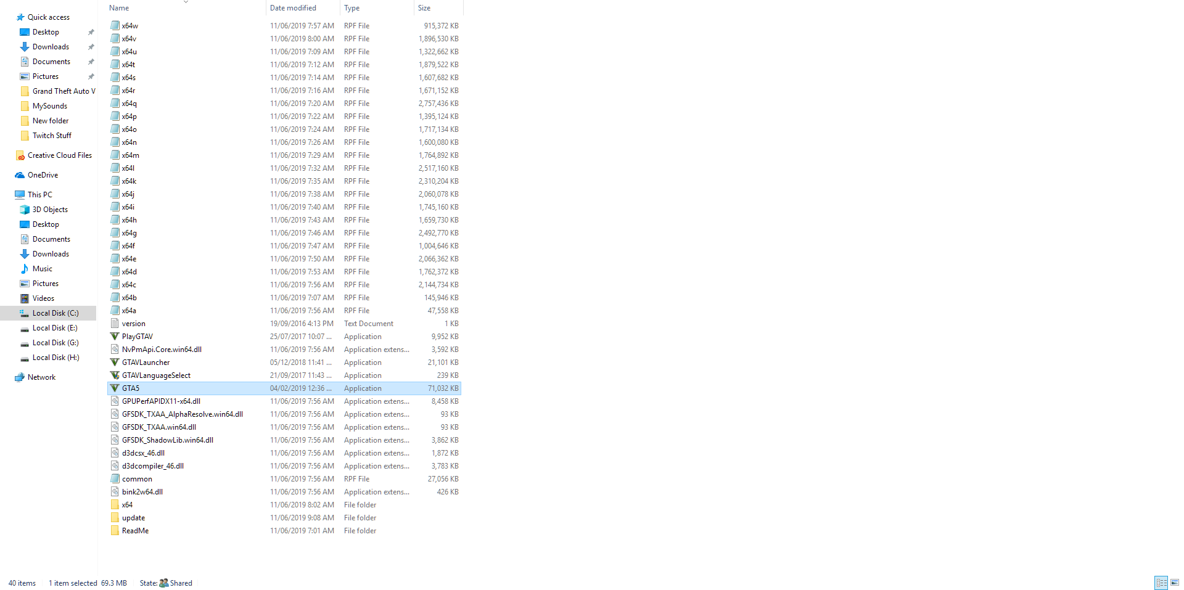Open Desktop under This PC
This screenshot has height=590, width=1184.
[x=46, y=224]
